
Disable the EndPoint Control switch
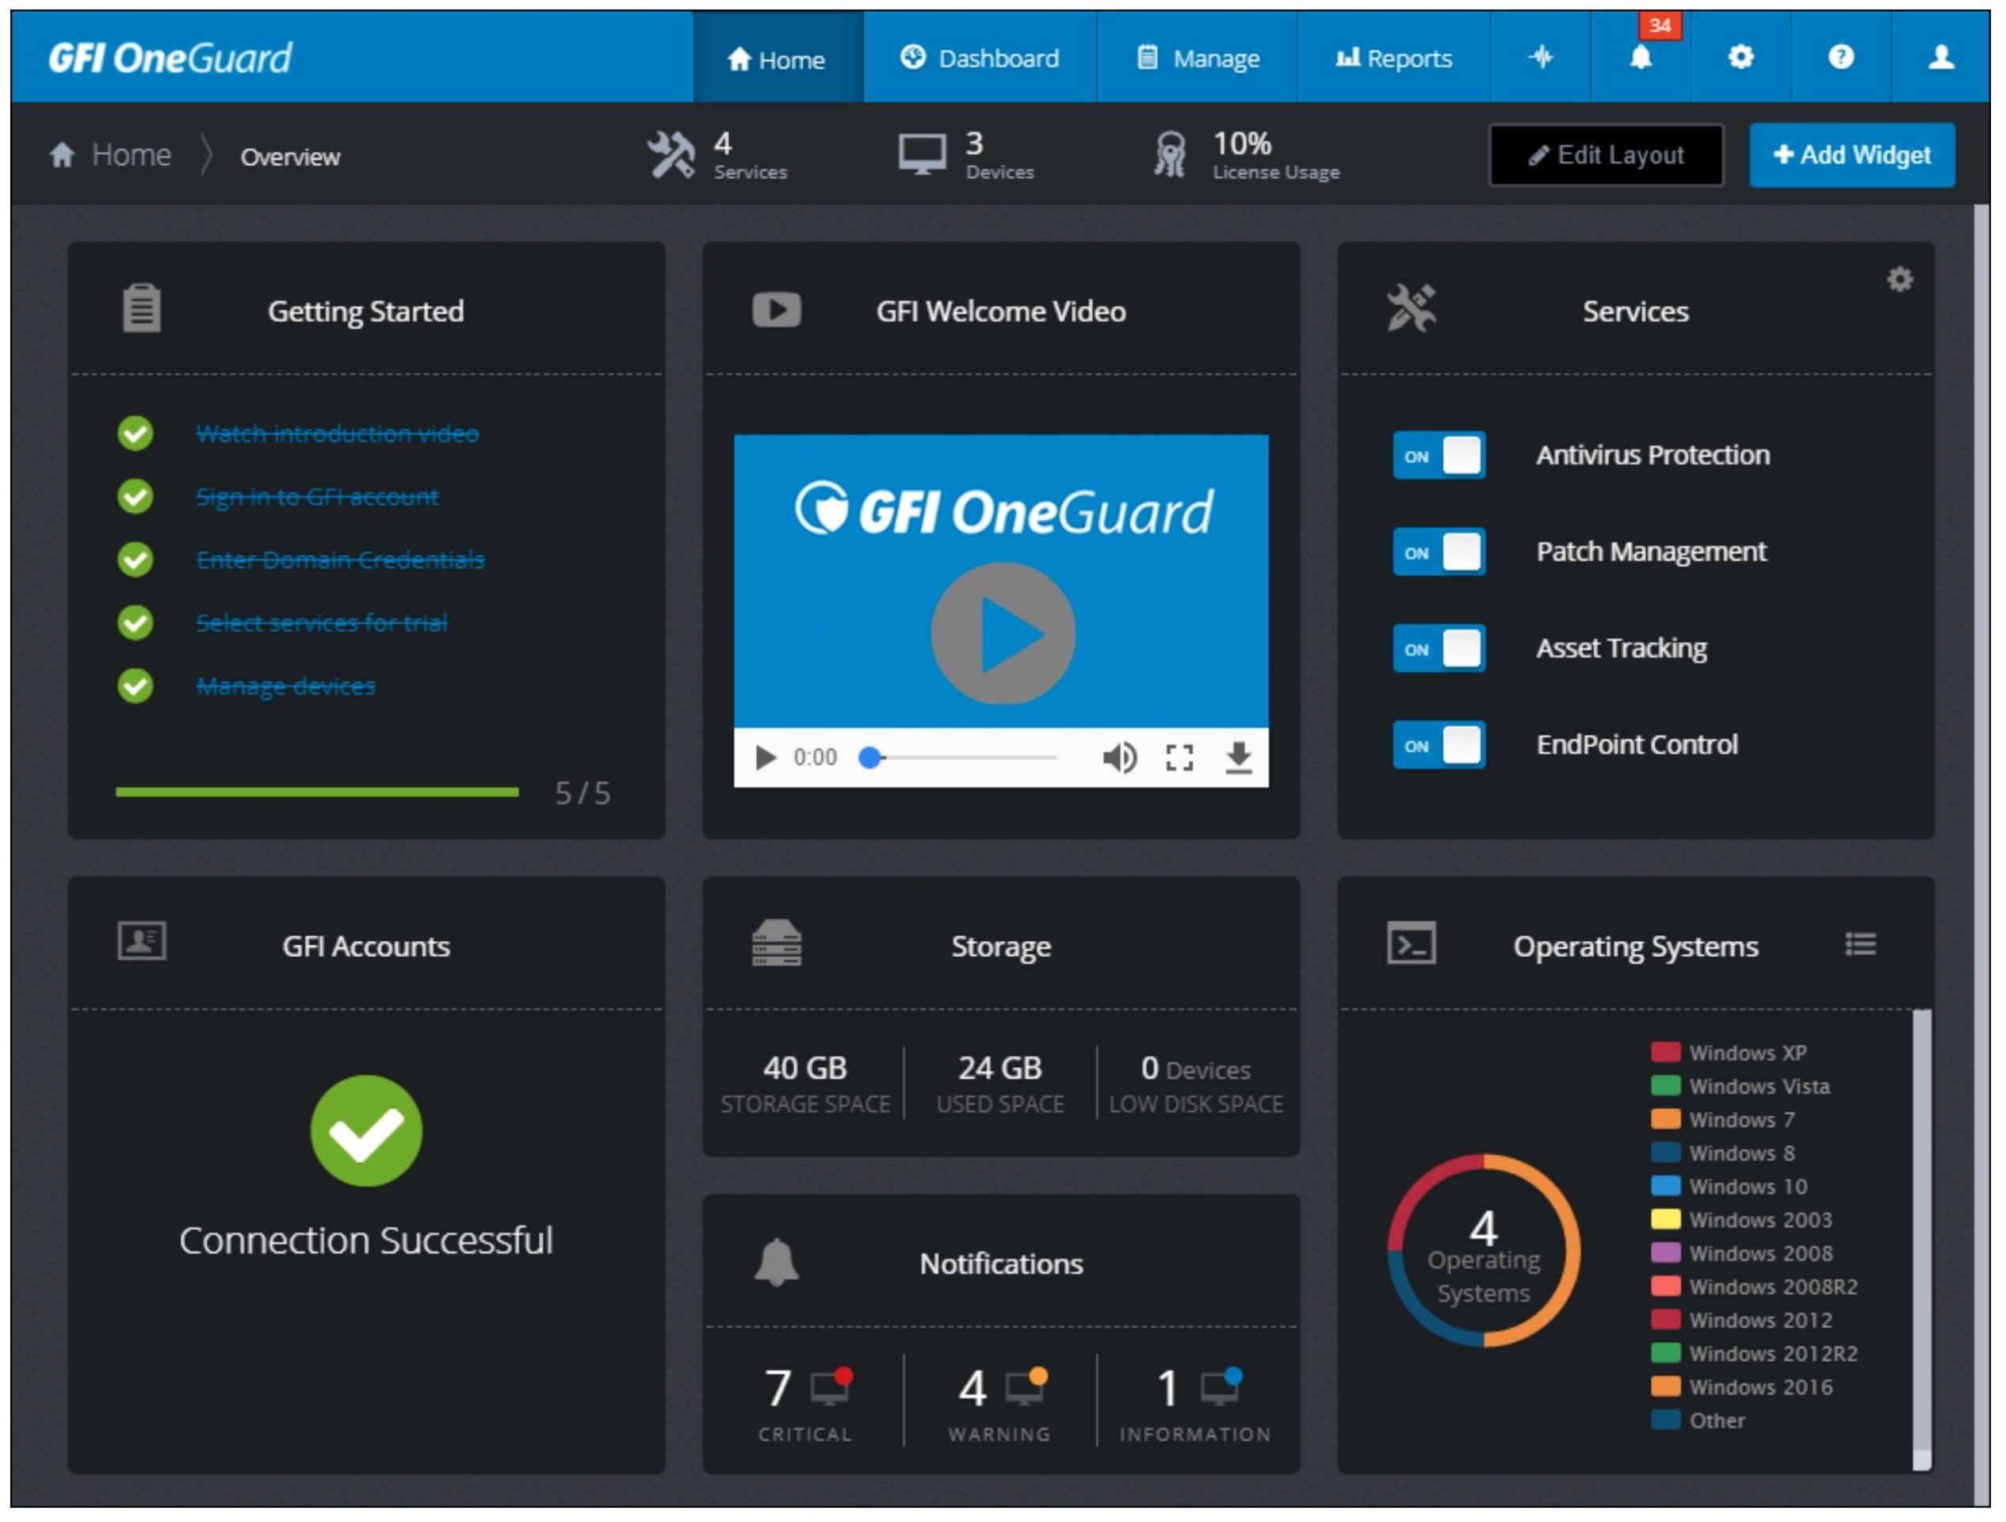[x=1441, y=746]
